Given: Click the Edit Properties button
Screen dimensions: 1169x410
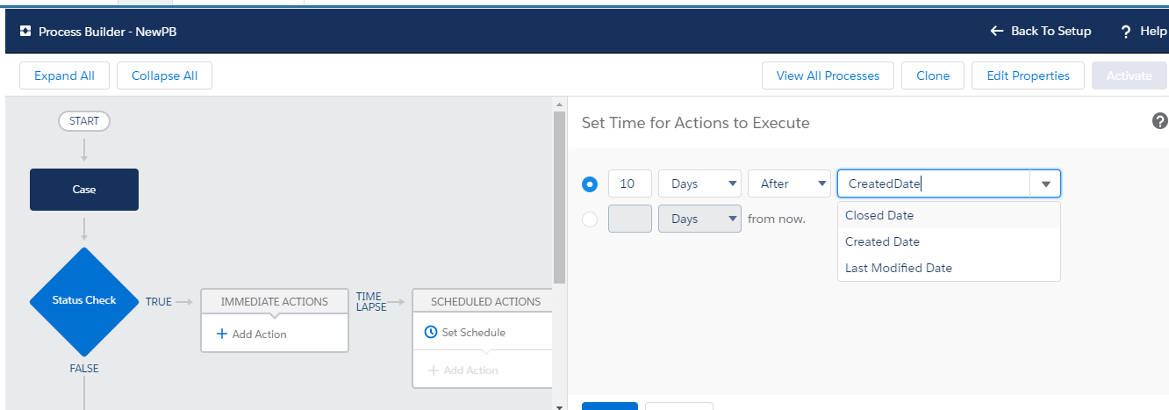Looking at the screenshot, I should [x=1028, y=76].
